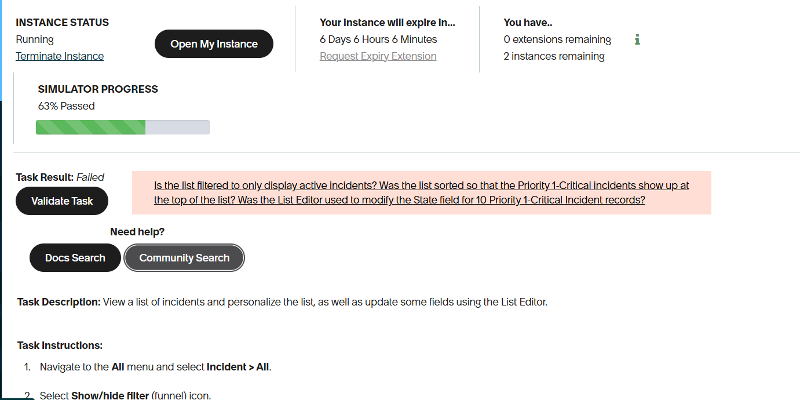Click the 0 extensions remaining text
This screenshot has width=800, height=400.
point(557,39)
